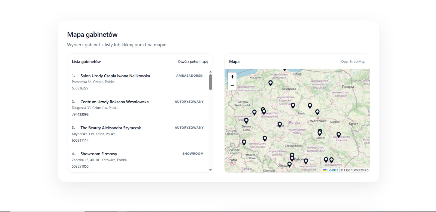Select the marker nearest Ostrava
The image size is (436, 212).
(x=289, y=164)
